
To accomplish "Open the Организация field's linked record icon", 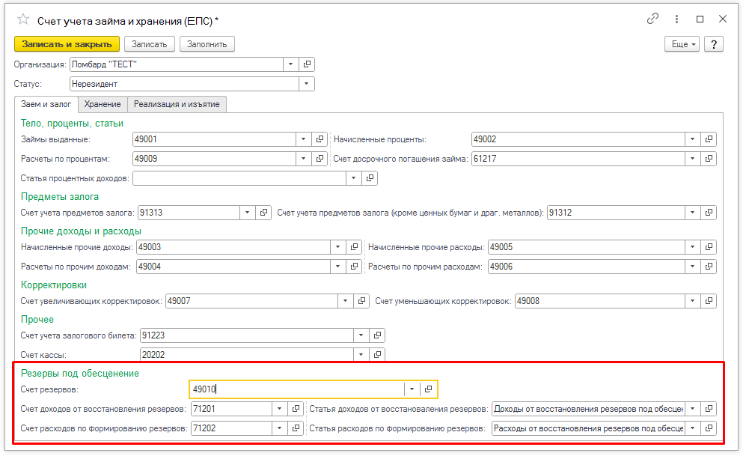I will tap(308, 64).
